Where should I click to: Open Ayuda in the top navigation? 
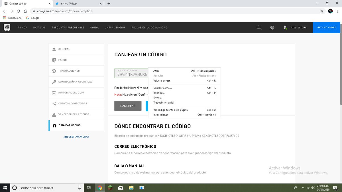coord(94,28)
